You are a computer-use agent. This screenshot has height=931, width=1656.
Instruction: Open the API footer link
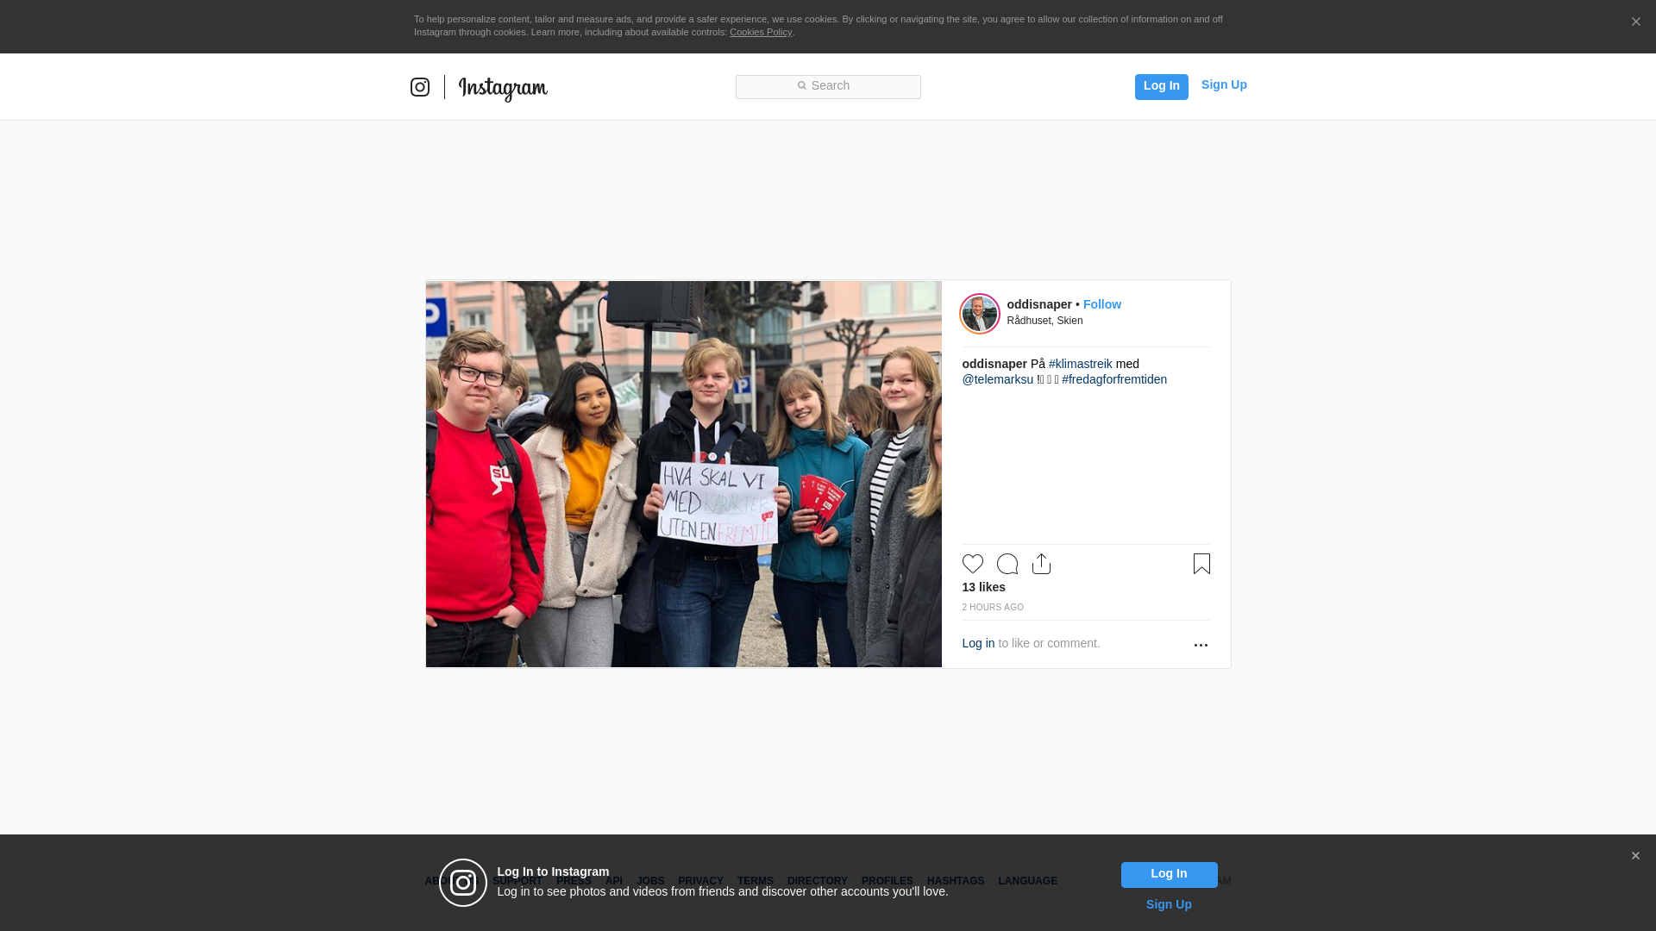(x=614, y=881)
